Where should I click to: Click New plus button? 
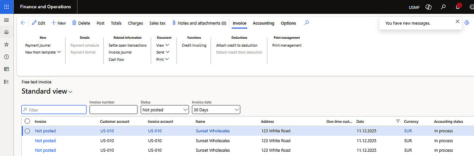58,23
